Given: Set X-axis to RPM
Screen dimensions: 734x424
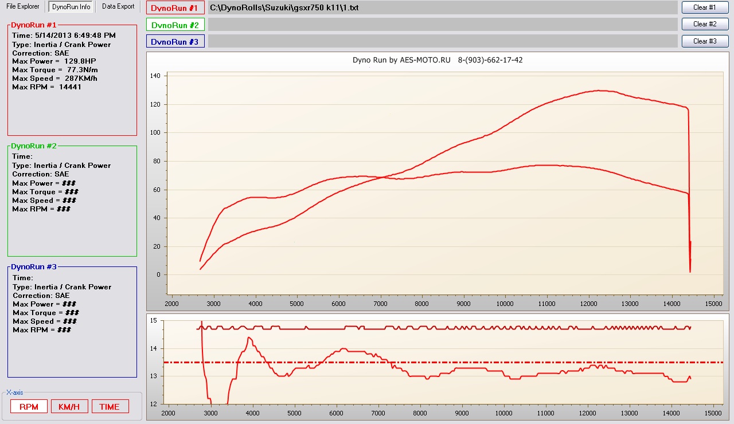Looking at the screenshot, I should coord(29,407).
